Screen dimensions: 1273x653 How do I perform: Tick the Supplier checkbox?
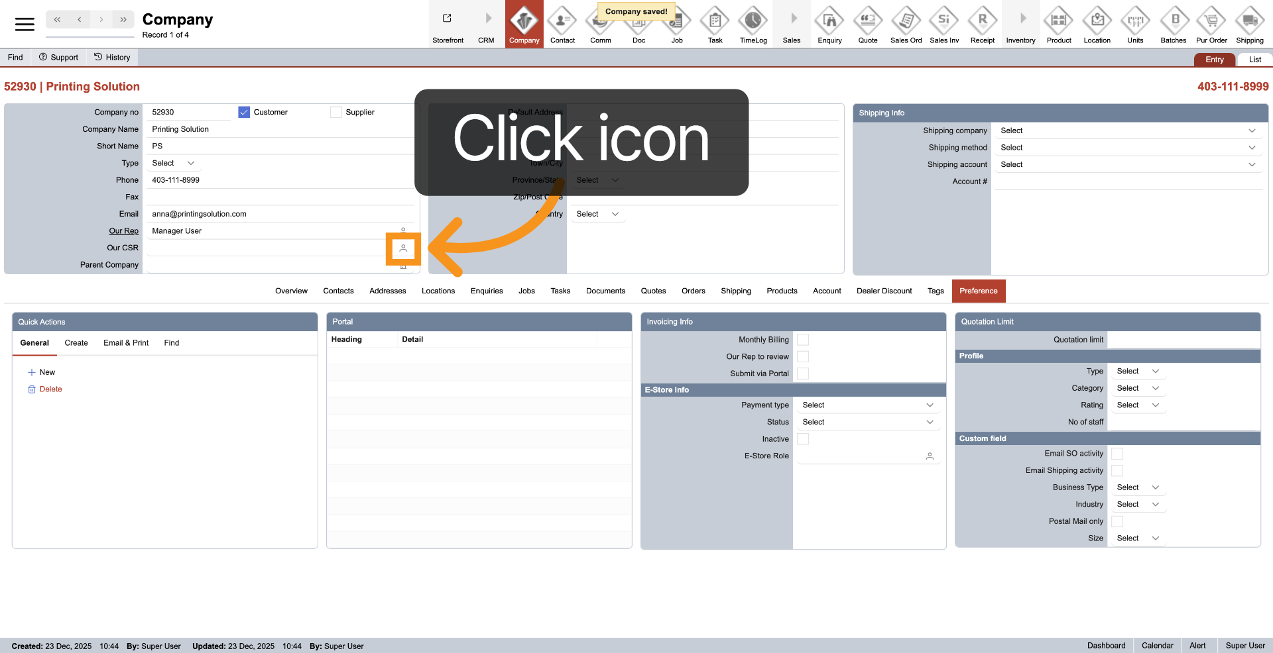tap(336, 113)
